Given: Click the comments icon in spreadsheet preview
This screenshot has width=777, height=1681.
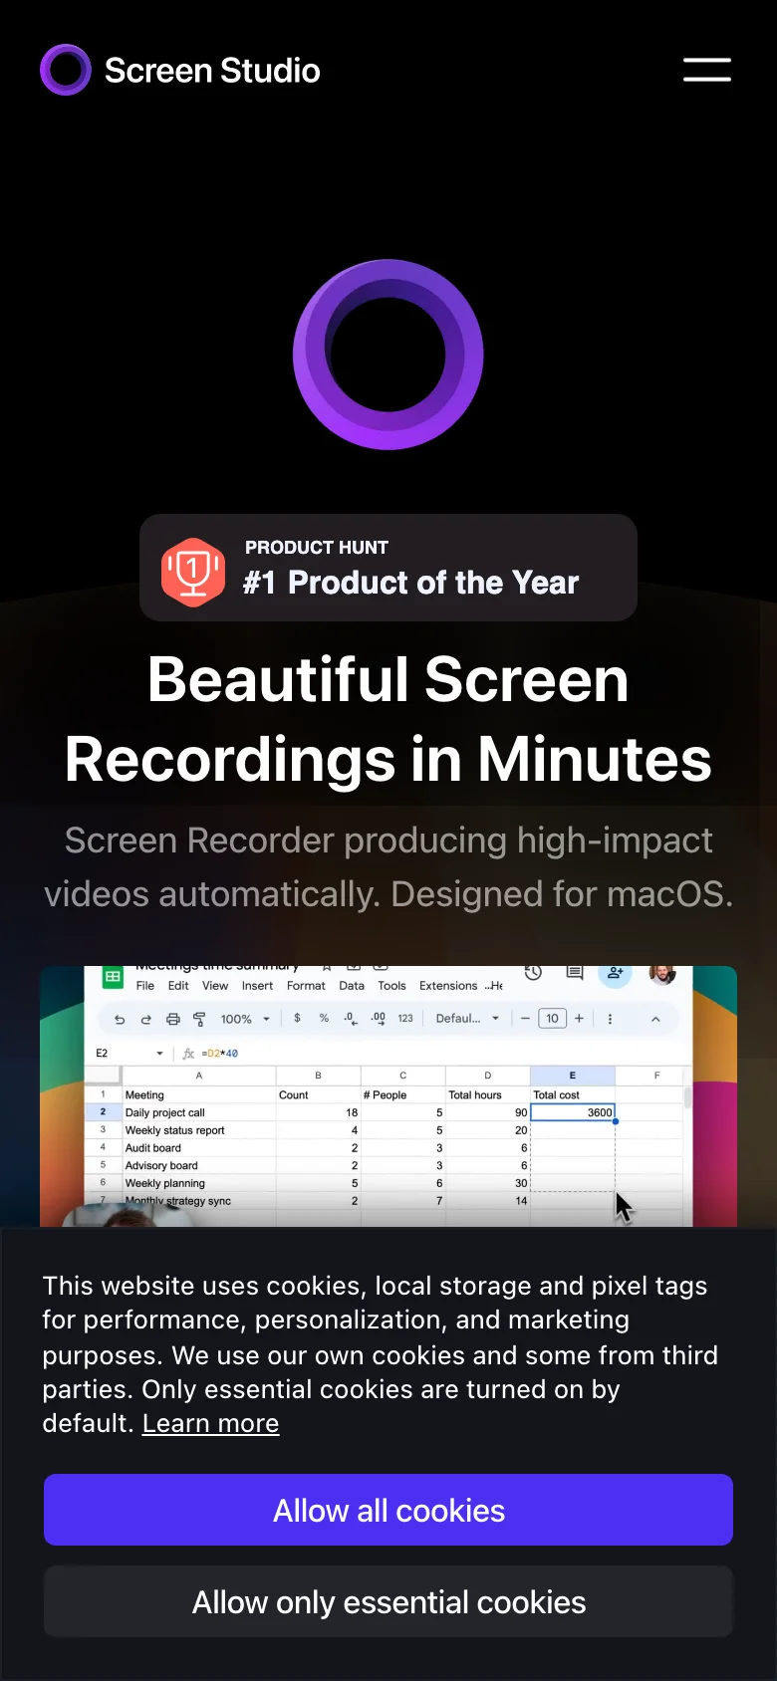Looking at the screenshot, I should (575, 973).
